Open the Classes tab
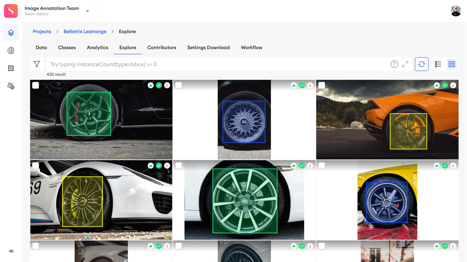467x262 pixels. tap(67, 48)
